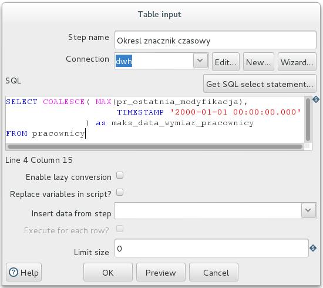Click 'maks_data_wymiar_pracownicy' alias in SQL

pyautogui.click(x=183, y=123)
